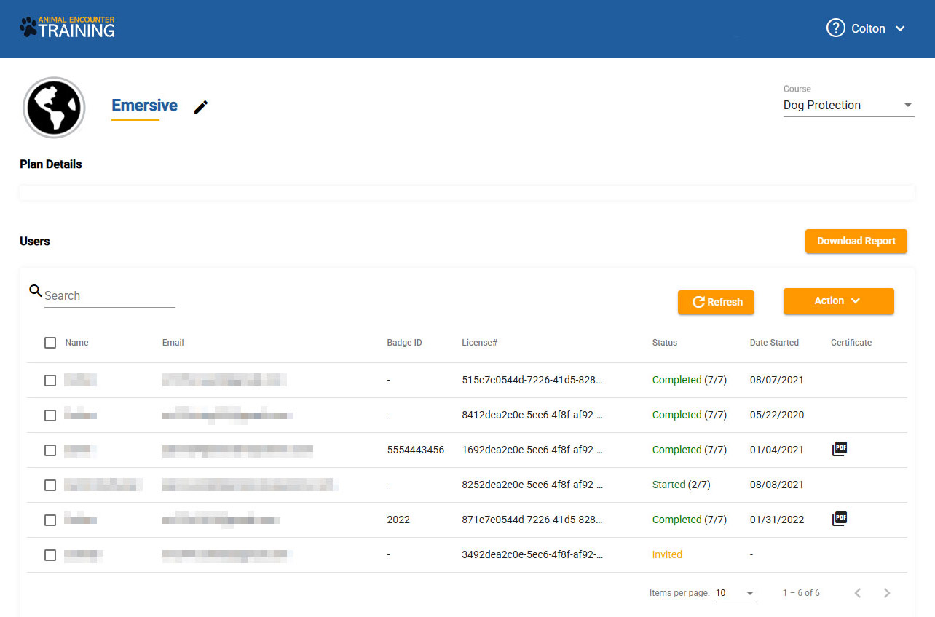Open PDF certificate for badge 5554443456
Image resolution: width=935 pixels, height=617 pixels.
(x=839, y=449)
